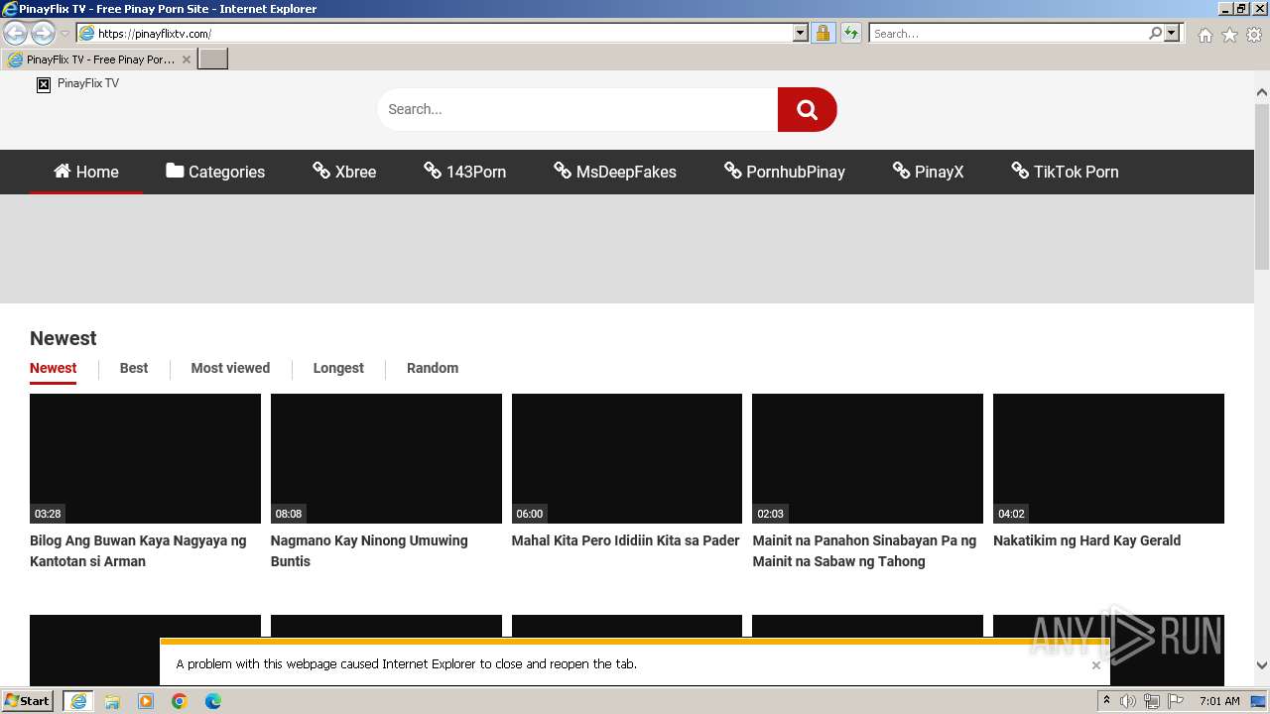Screen dimensions: 1270x714
Task: Switch to the Newest sort tab
Action: point(53,368)
